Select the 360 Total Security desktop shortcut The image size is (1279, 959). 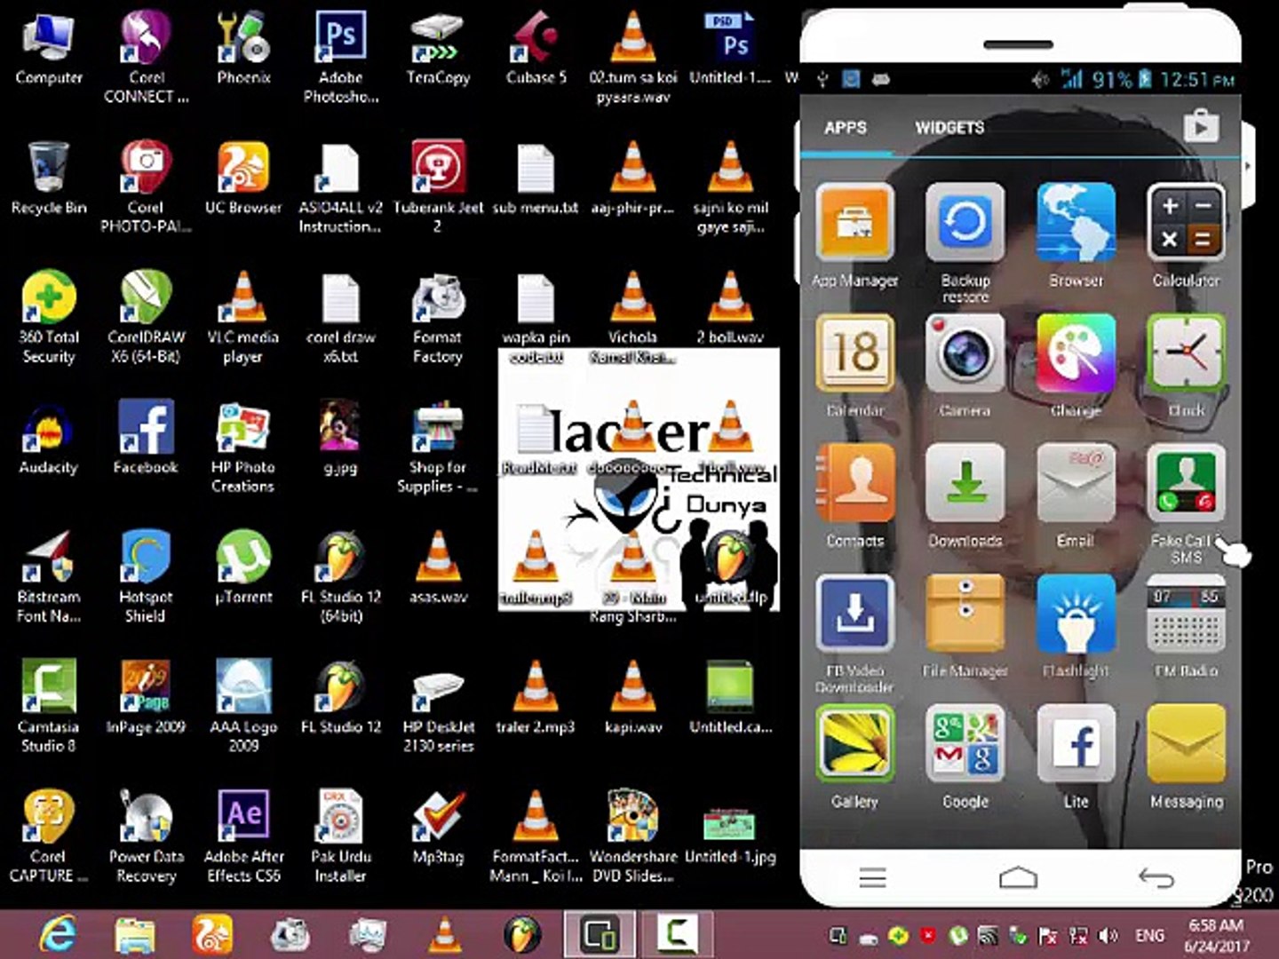point(49,318)
